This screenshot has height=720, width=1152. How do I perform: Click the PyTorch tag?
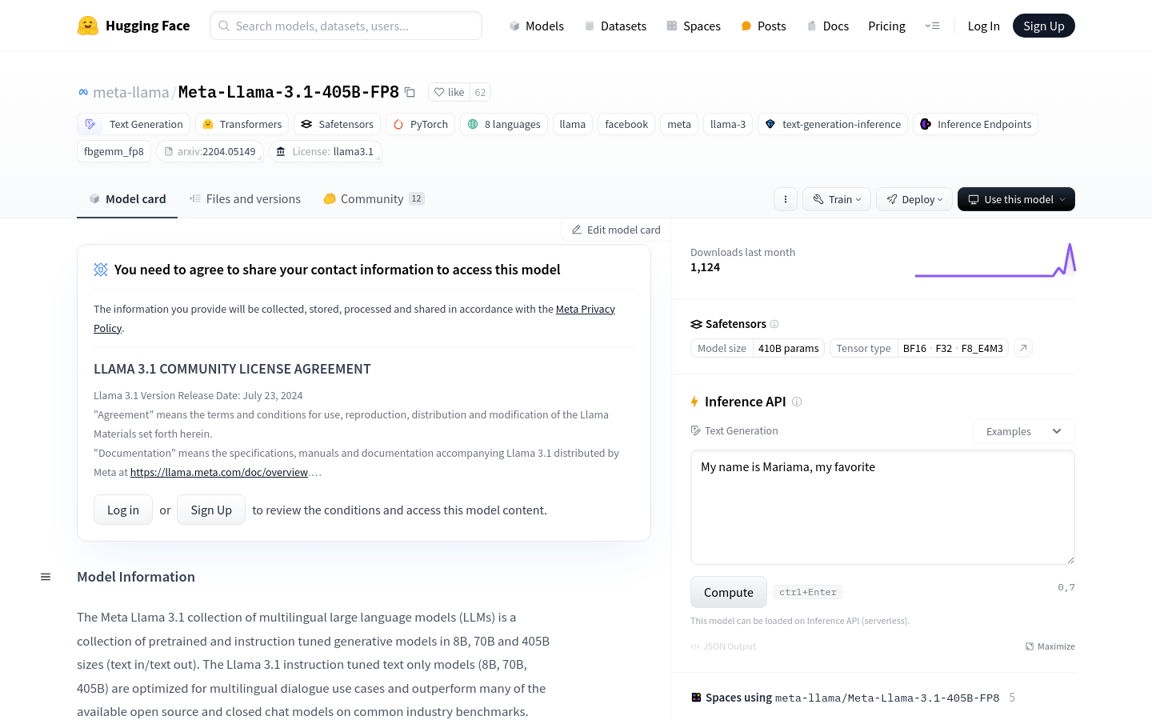421,124
